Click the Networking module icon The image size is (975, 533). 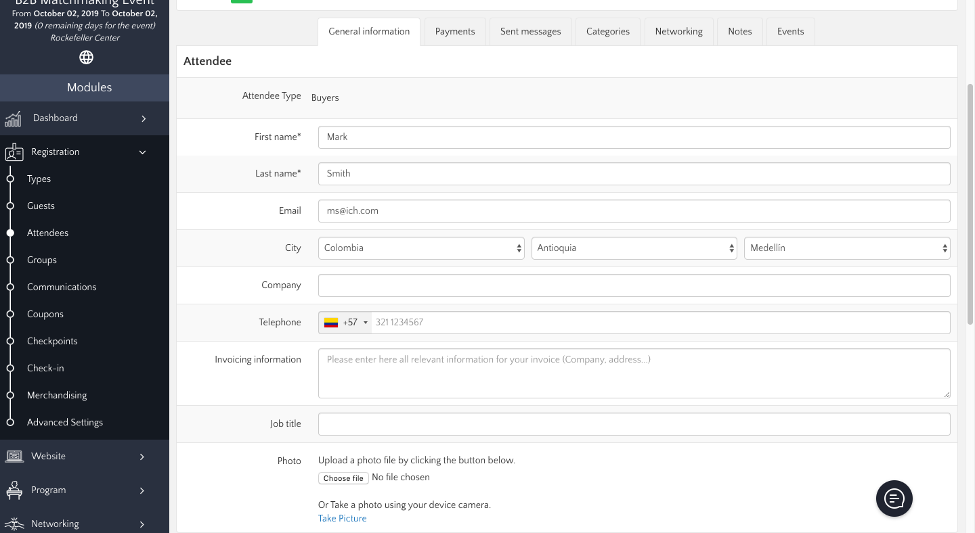click(14, 524)
